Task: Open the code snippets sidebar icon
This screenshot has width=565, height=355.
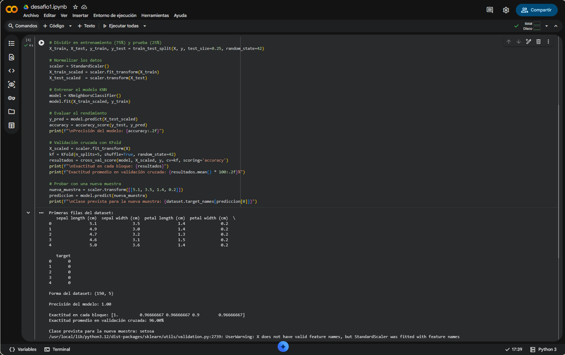Action: (x=11, y=71)
